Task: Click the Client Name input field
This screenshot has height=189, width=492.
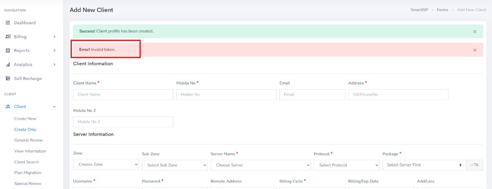Action: coord(123,94)
